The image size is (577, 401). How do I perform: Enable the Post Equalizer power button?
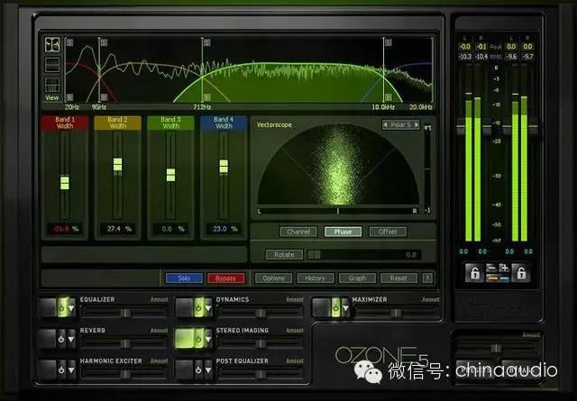click(x=198, y=369)
